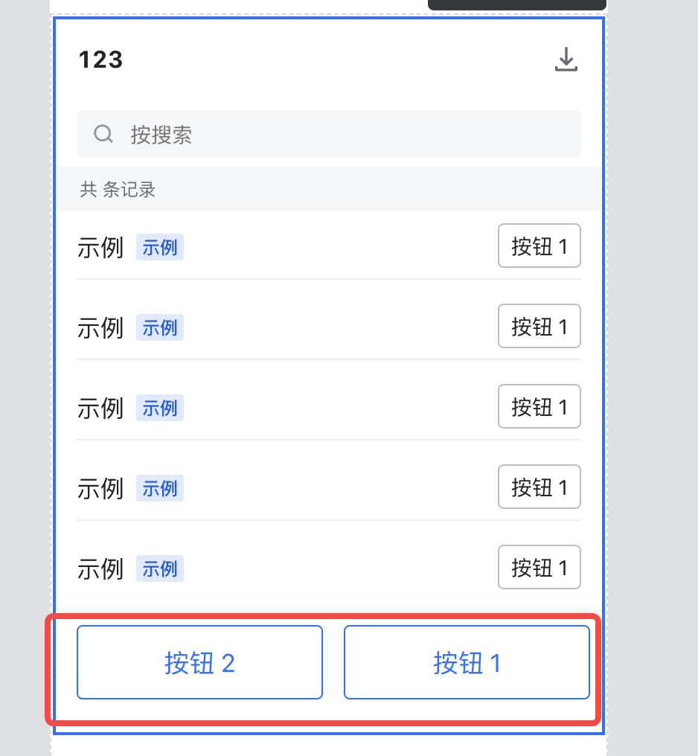Click 按钮 1 in the third list row
The image size is (698, 756).
[539, 406]
